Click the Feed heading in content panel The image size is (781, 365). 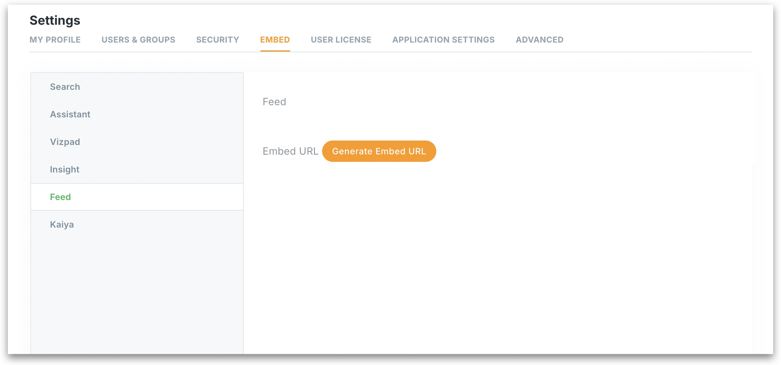pyautogui.click(x=274, y=102)
